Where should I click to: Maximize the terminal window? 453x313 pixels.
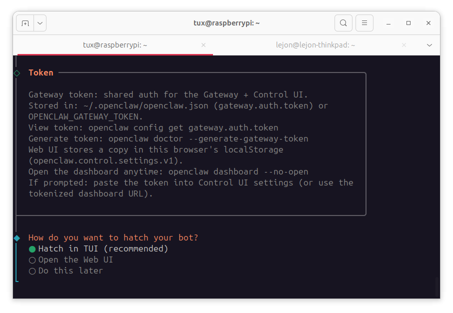408,23
